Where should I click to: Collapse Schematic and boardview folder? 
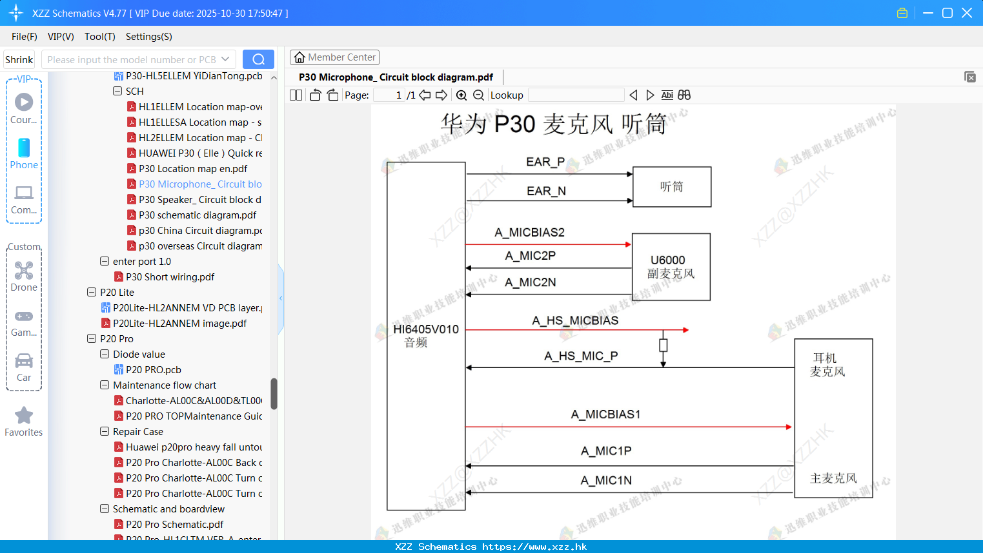pos(105,509)
